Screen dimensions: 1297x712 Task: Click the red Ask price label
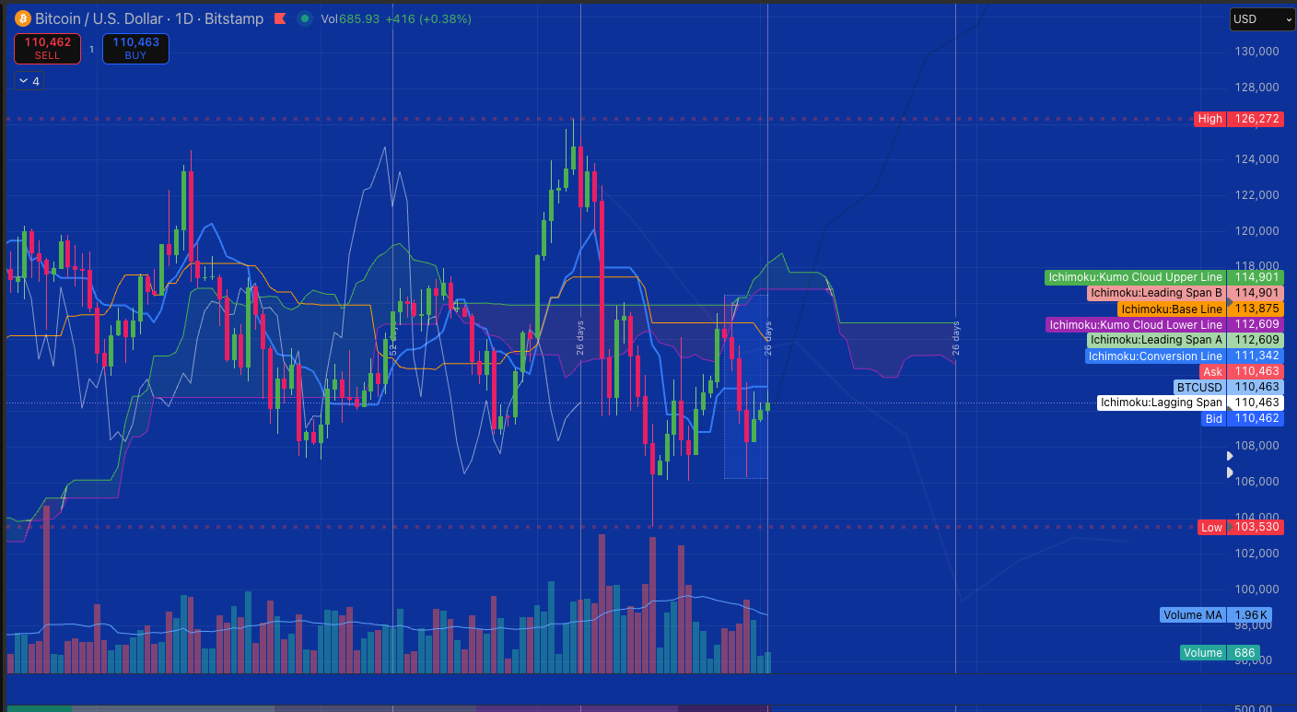(1212, 372)
